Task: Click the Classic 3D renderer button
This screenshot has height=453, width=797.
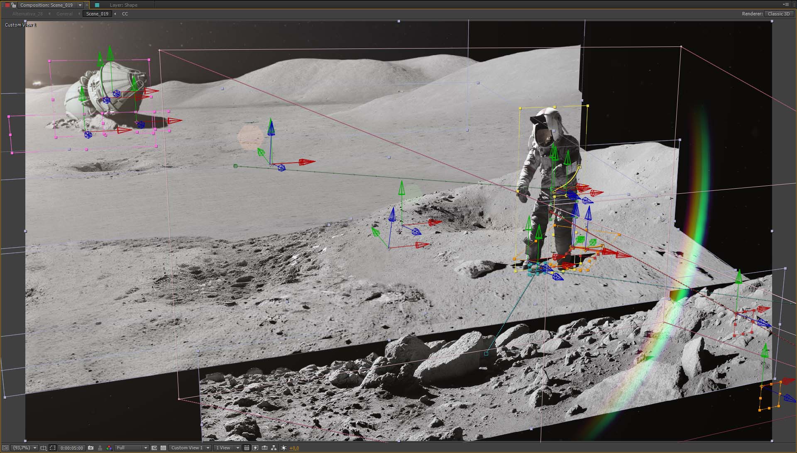Action: click(x=778, y=14)
